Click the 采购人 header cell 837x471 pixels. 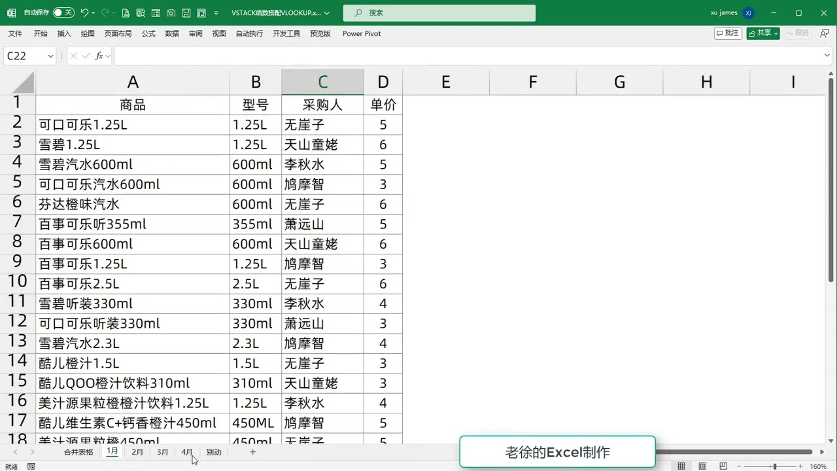(323, 105)
